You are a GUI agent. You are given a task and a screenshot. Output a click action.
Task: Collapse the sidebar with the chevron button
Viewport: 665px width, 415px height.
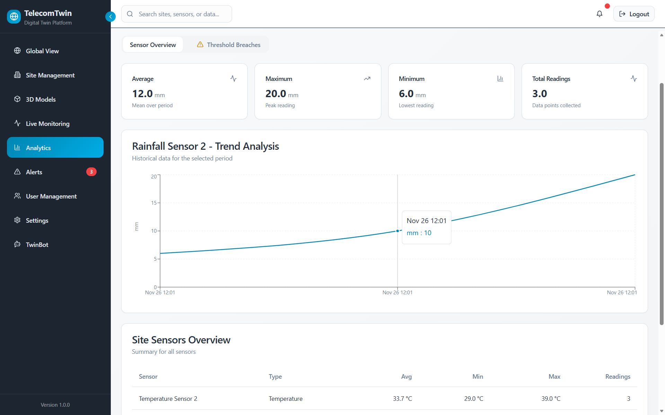[110, 17]
